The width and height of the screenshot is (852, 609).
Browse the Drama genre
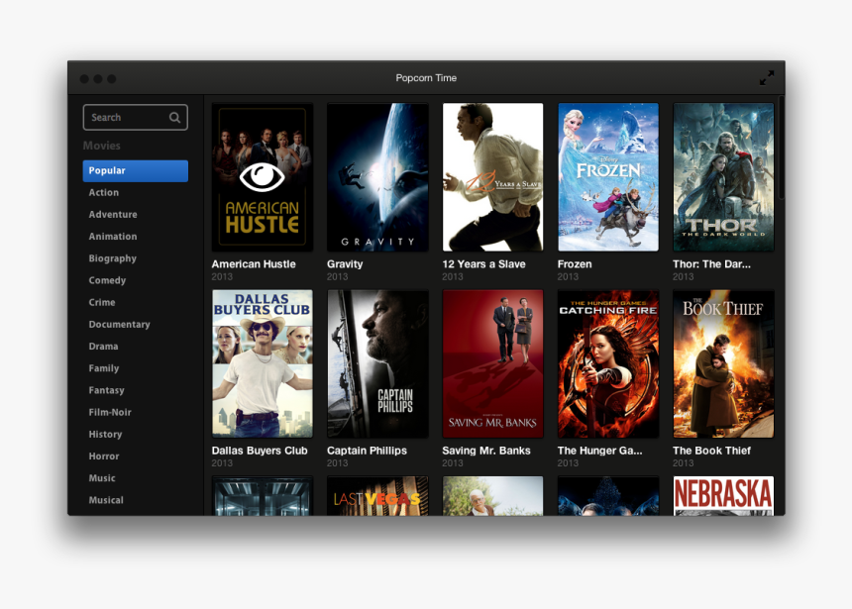(103, 346)
